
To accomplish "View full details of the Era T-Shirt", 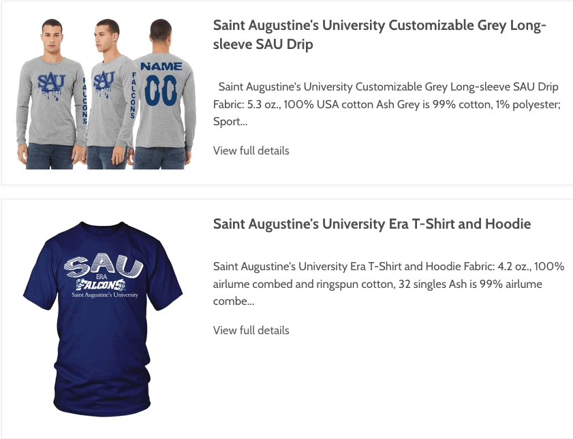I will pyautogui.click(x=251, y=330).
